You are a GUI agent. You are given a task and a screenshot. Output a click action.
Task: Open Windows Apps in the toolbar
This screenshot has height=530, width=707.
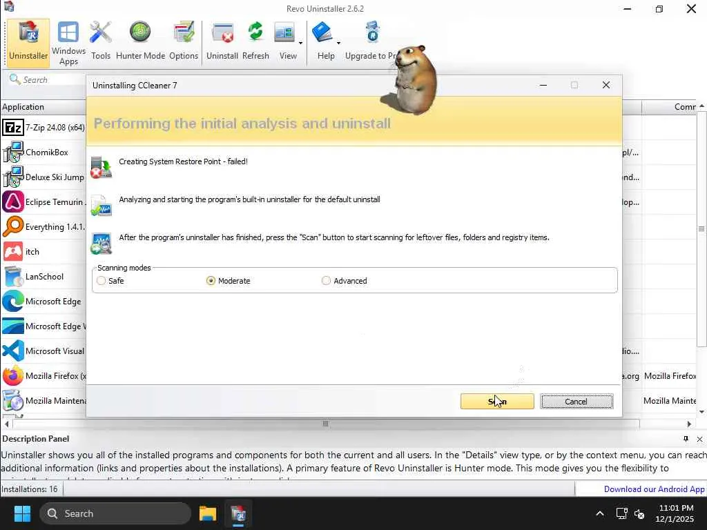click(68, 43)
